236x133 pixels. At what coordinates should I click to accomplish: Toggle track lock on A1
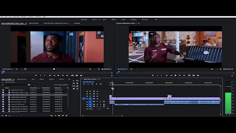coord(87,102)
